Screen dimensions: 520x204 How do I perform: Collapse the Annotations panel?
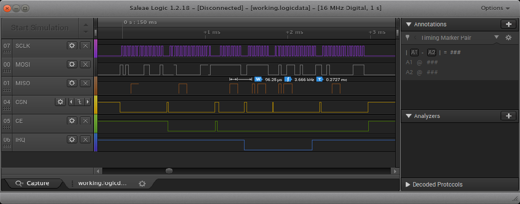[x=409, y=24]
